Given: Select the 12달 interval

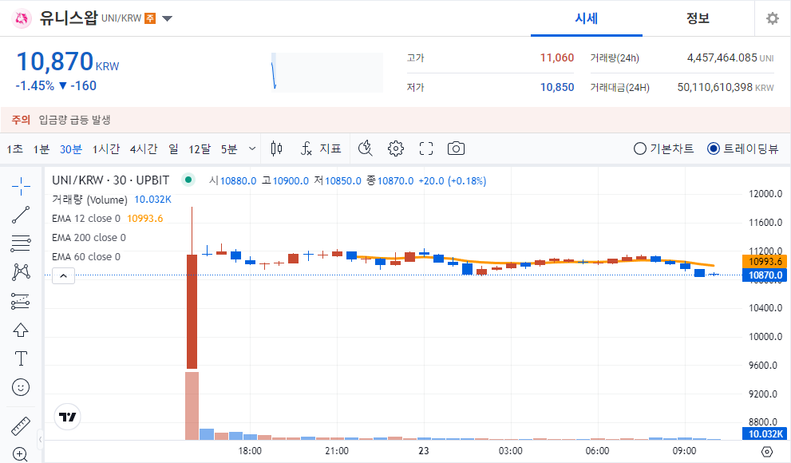Looking at the screenshot, I should 200,148.
